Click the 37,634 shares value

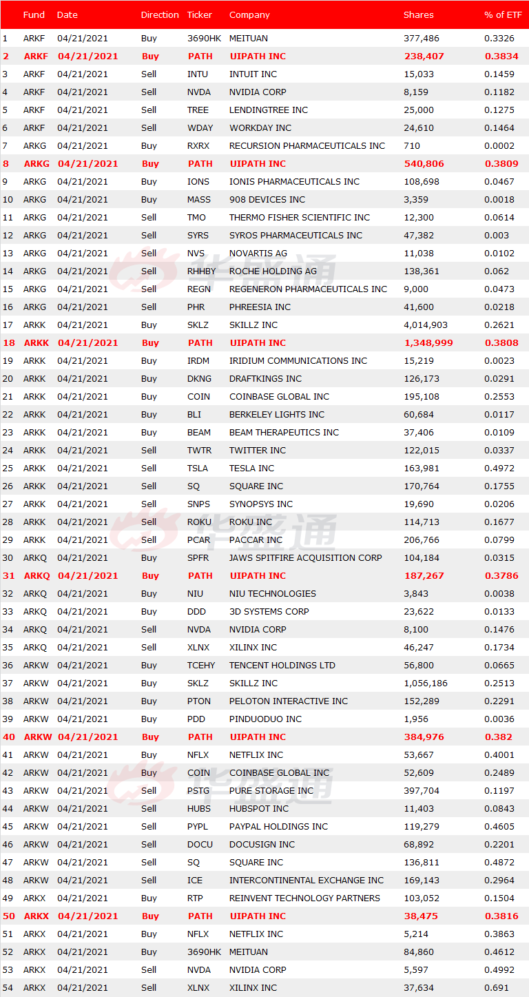click(x=419, y=987)
